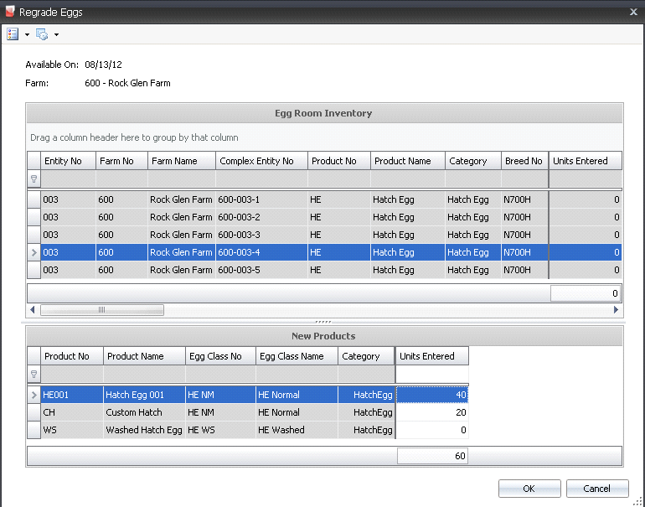Click the list options toolbar icon
The width and height of the screenshot is (645, 507).
[13, 34]
